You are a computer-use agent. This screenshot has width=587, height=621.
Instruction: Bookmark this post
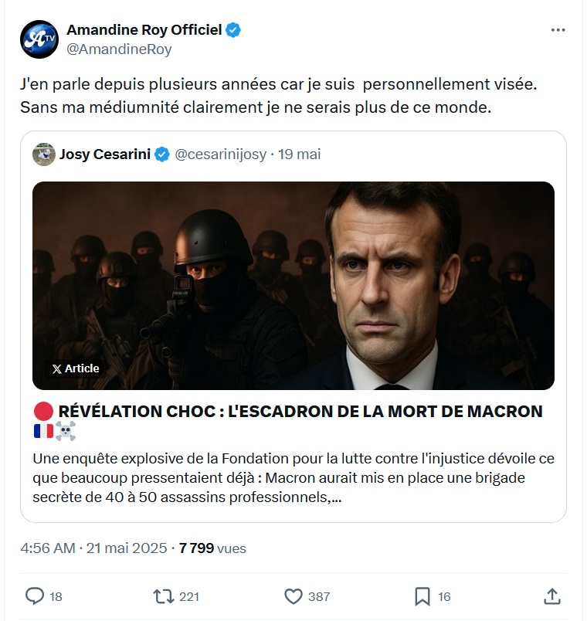422,596
